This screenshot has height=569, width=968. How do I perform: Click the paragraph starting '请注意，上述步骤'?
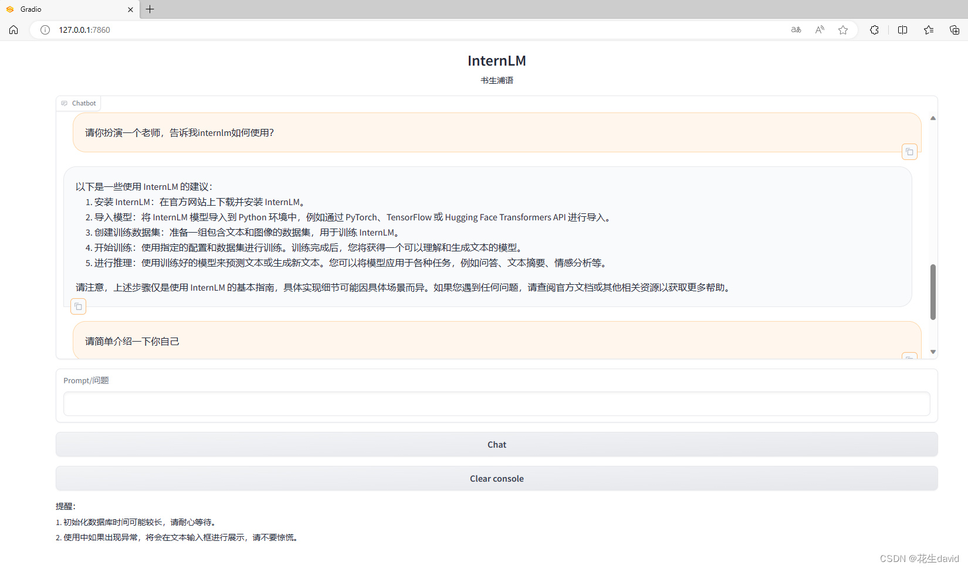tap(404, 288)
